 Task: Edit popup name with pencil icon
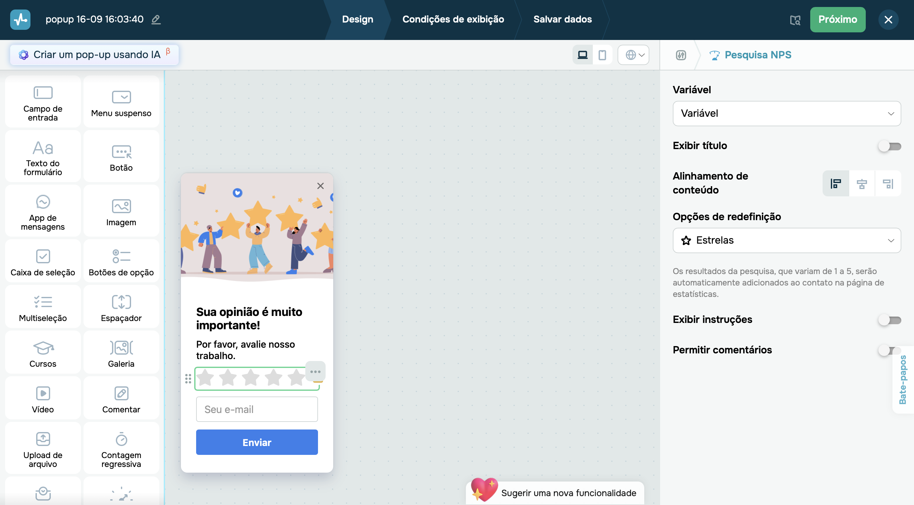click(x=156, y=19)
